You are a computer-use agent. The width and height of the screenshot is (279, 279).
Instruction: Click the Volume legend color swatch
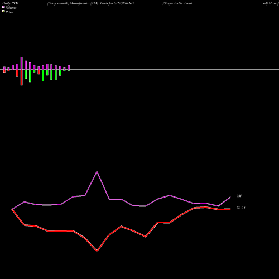[3, 7]
